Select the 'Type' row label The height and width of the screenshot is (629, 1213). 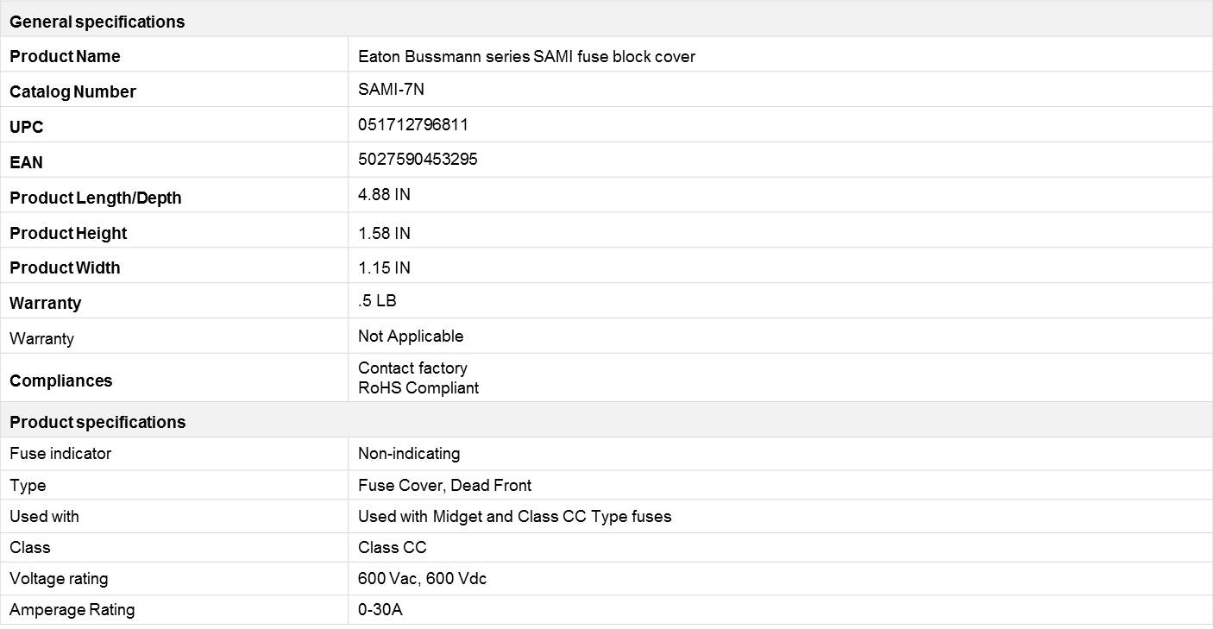28,486
